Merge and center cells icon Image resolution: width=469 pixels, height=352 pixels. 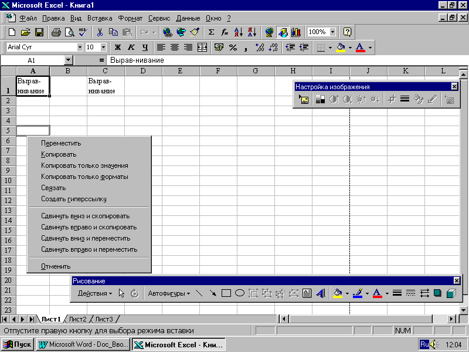pyautogui.click(x=202, y=48)
